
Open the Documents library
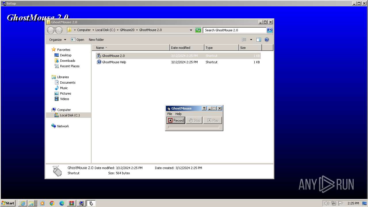click(x=68, y=83)
